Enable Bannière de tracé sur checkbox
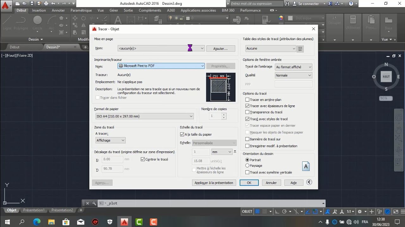Screen dimensions: 405x227 point(247,139)
